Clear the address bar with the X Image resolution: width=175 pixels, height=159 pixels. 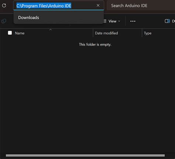(x=98, y=6)
